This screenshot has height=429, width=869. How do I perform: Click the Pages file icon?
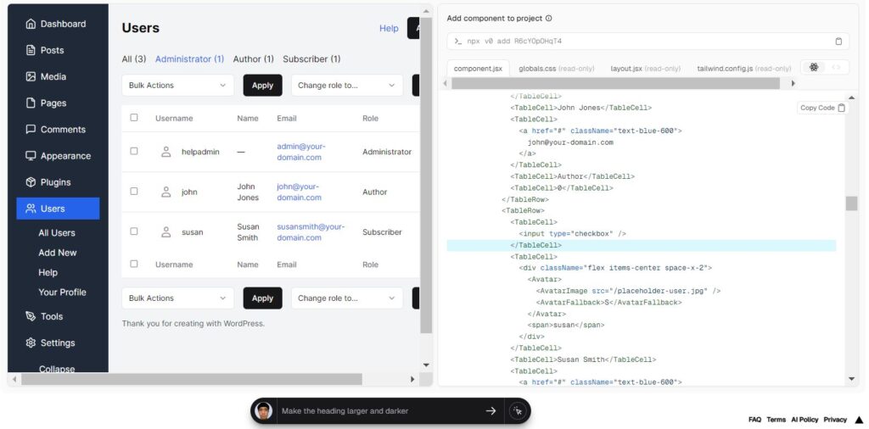pyautogui.click(x=31, y=103)
